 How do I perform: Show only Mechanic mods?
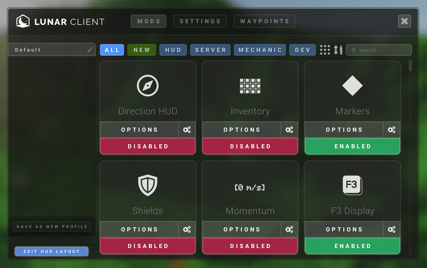pos(260,50)
